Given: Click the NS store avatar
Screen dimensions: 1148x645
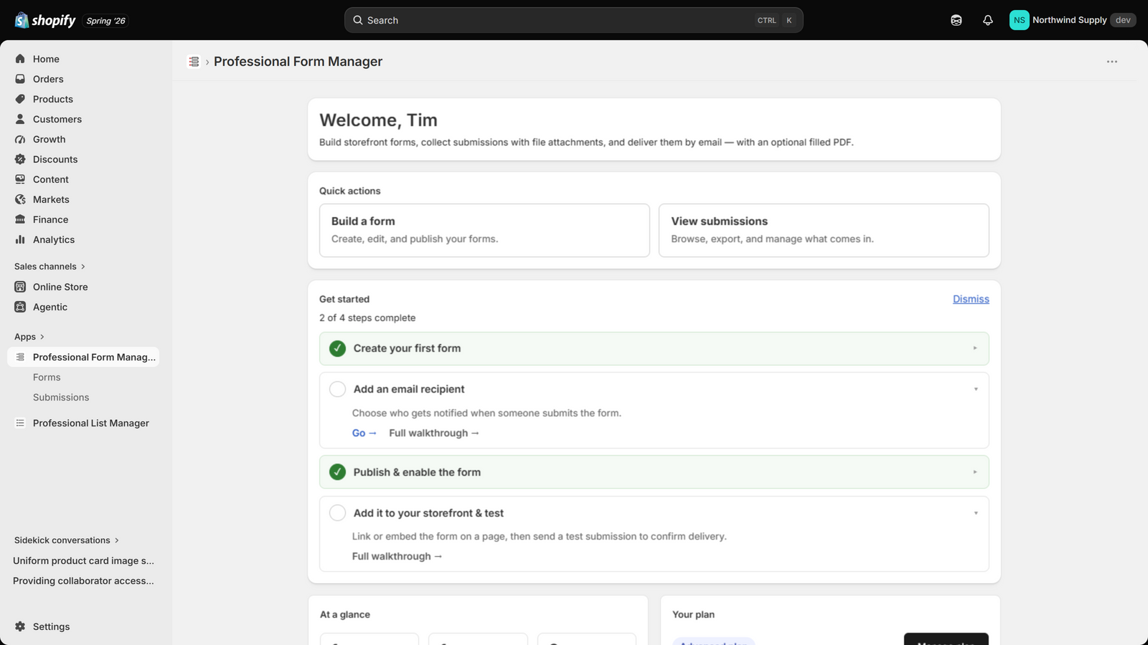Looking at the screenshot, I should 1019,20.
